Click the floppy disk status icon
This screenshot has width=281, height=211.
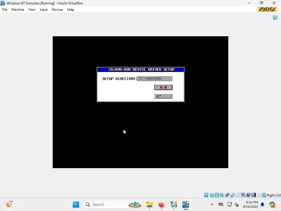coord(217,195)
